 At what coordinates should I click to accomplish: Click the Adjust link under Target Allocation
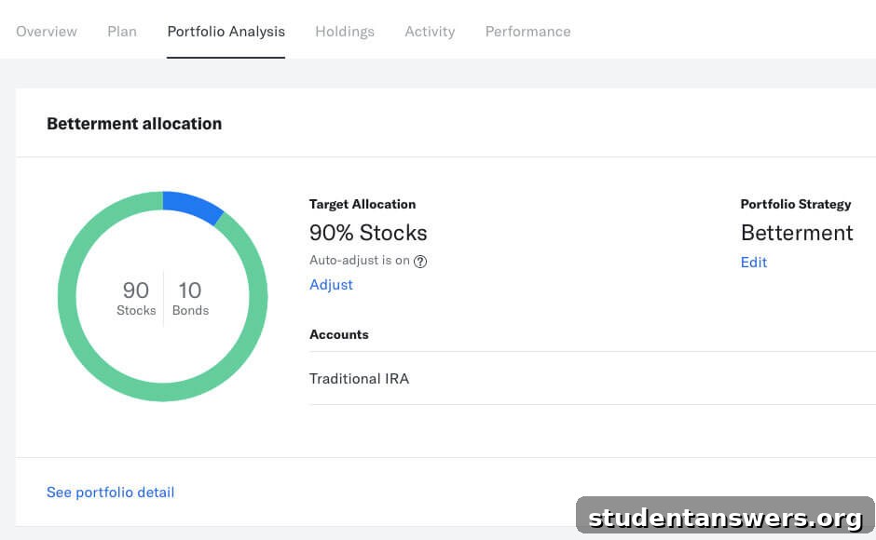click(331, 285)
